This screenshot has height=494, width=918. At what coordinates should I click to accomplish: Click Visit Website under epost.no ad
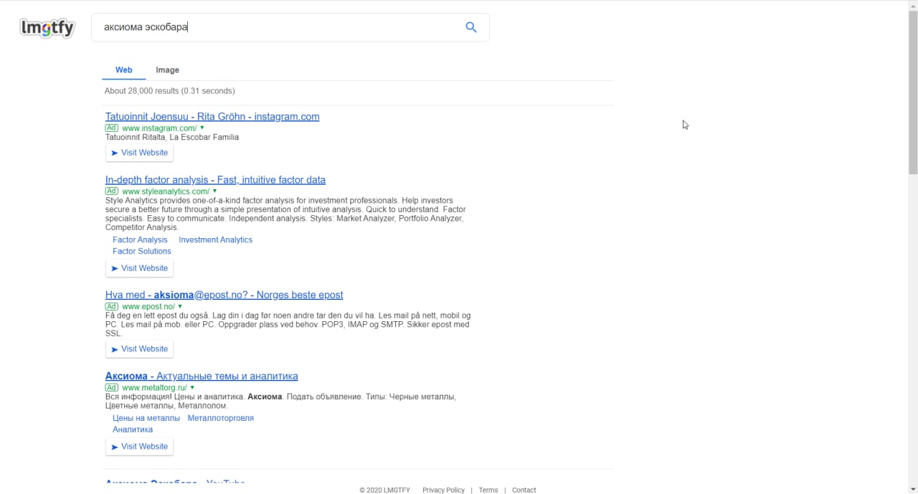(x=139, y=349)
